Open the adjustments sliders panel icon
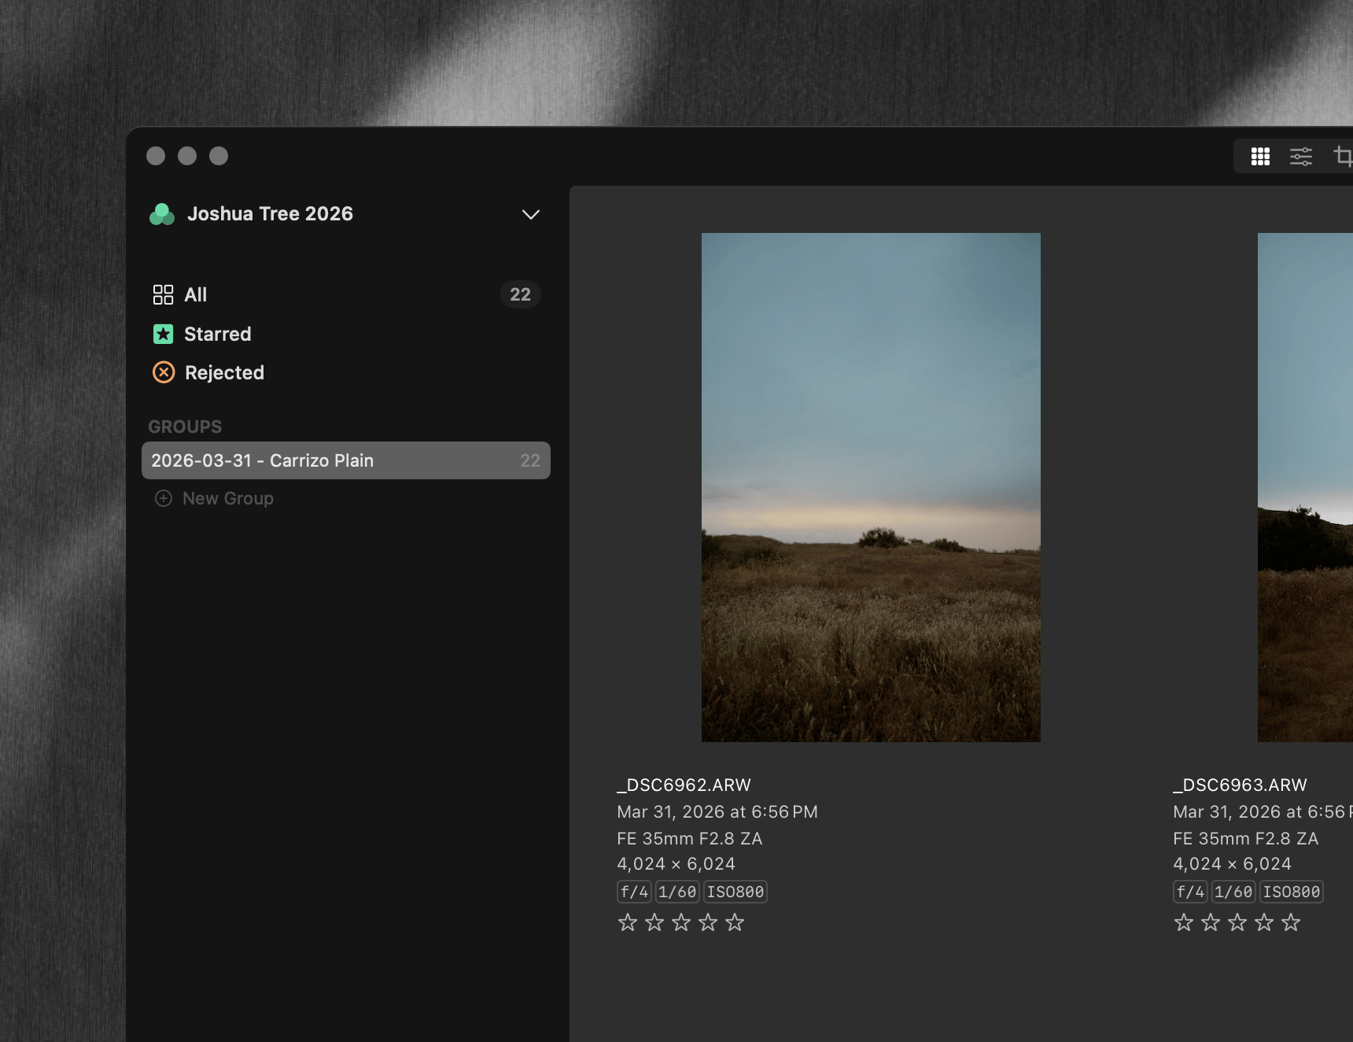The height and width of the screenshot is (1042, 1353). (1301, 157)
